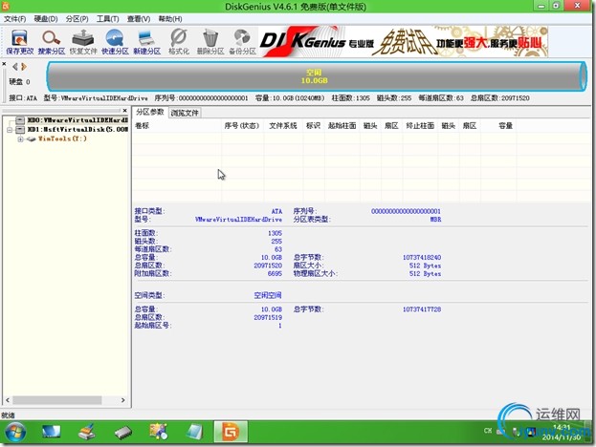The height and width of the screenshot is (447, 596).
Task: Open the 工具(T) menu
Action: pyautogui.click(x=107, y=19)
